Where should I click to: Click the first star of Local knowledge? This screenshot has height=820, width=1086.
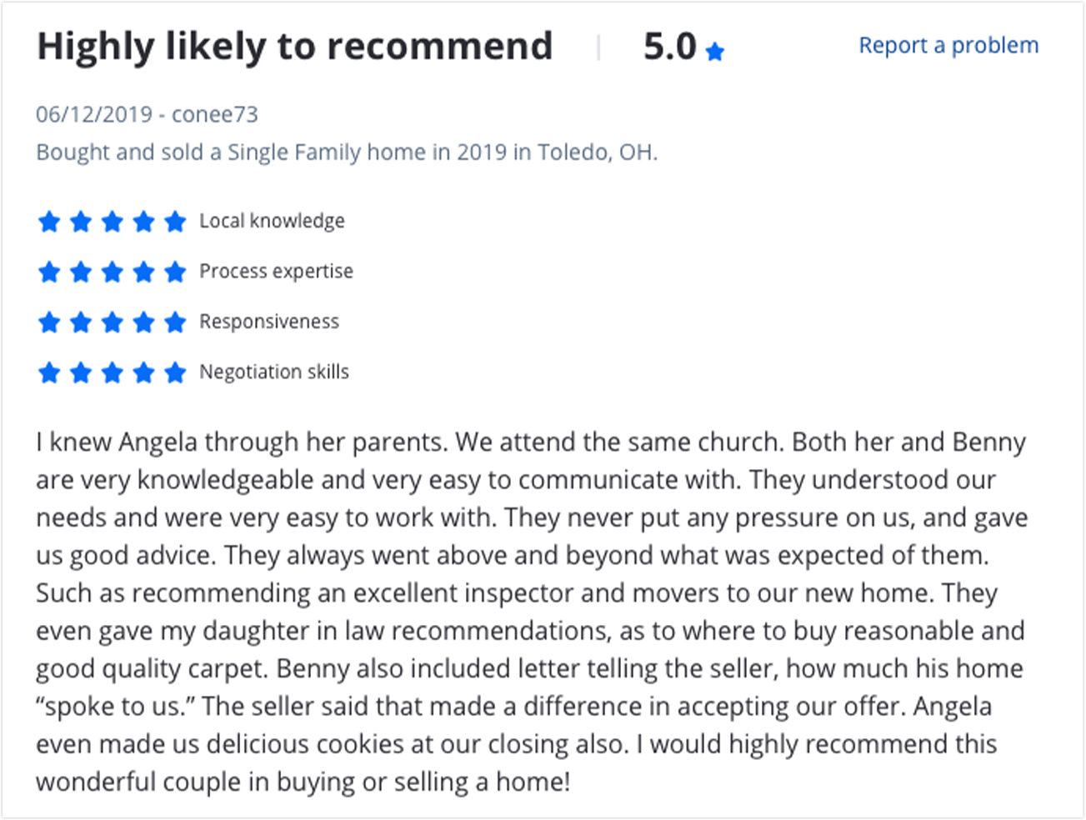click(49, 222)
